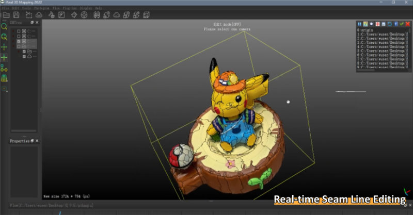This screenshot has height=215, width=413.
Task: Click the 'New size 1724 * 784 (px)' status text
Action: [x=67, y=196]
